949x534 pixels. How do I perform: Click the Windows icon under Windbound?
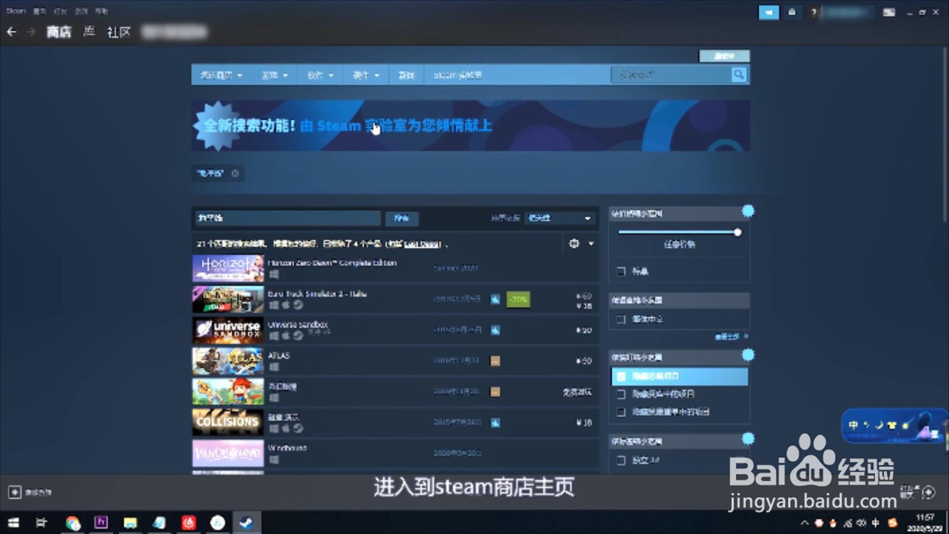(273, 459)
